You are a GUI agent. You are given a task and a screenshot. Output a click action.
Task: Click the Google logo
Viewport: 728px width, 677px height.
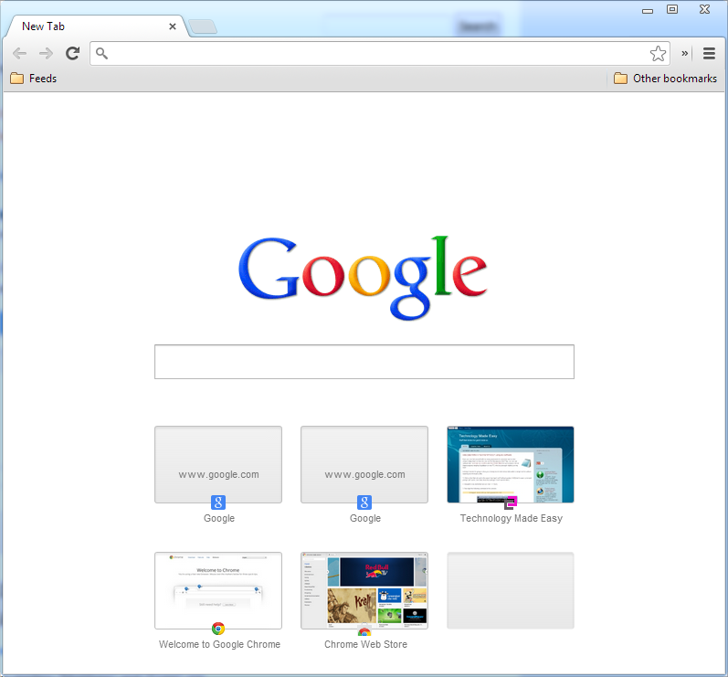[x=363, y=278]
